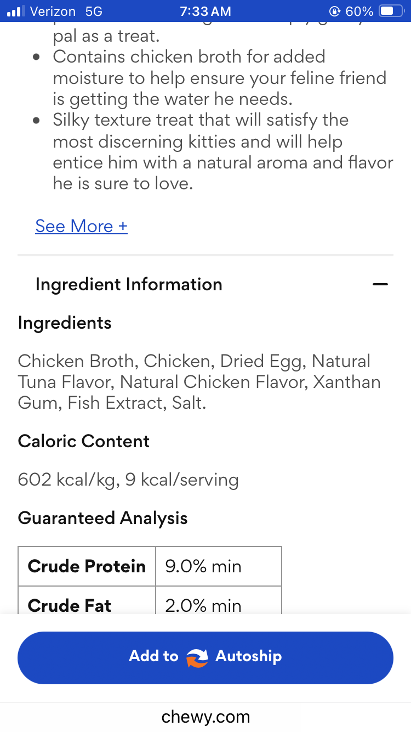Select the Crude Protein table cell
The width and height of the screenshot is (411, 732).
pos(87,566)
